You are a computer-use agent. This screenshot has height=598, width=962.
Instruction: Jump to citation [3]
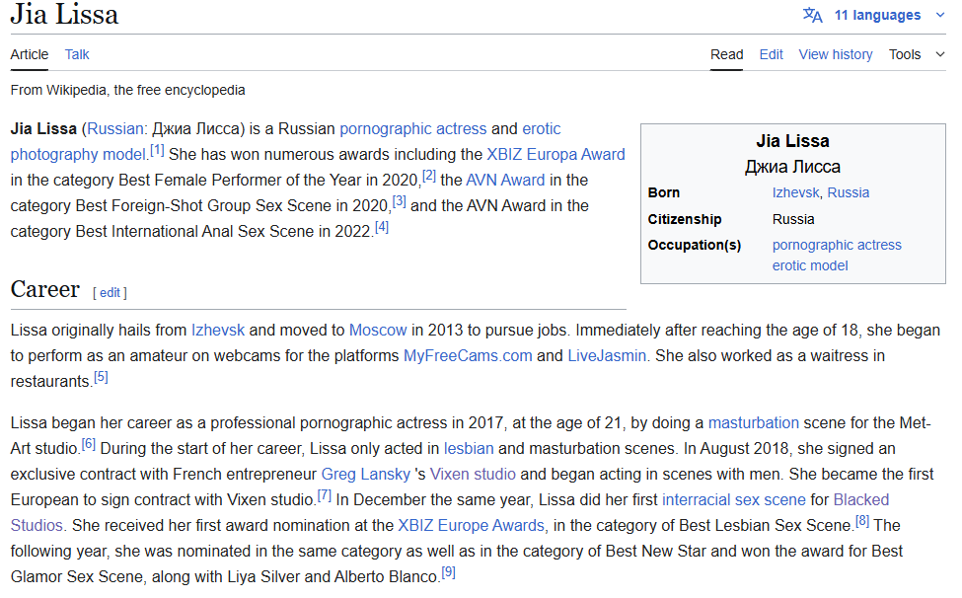(400, 201)
